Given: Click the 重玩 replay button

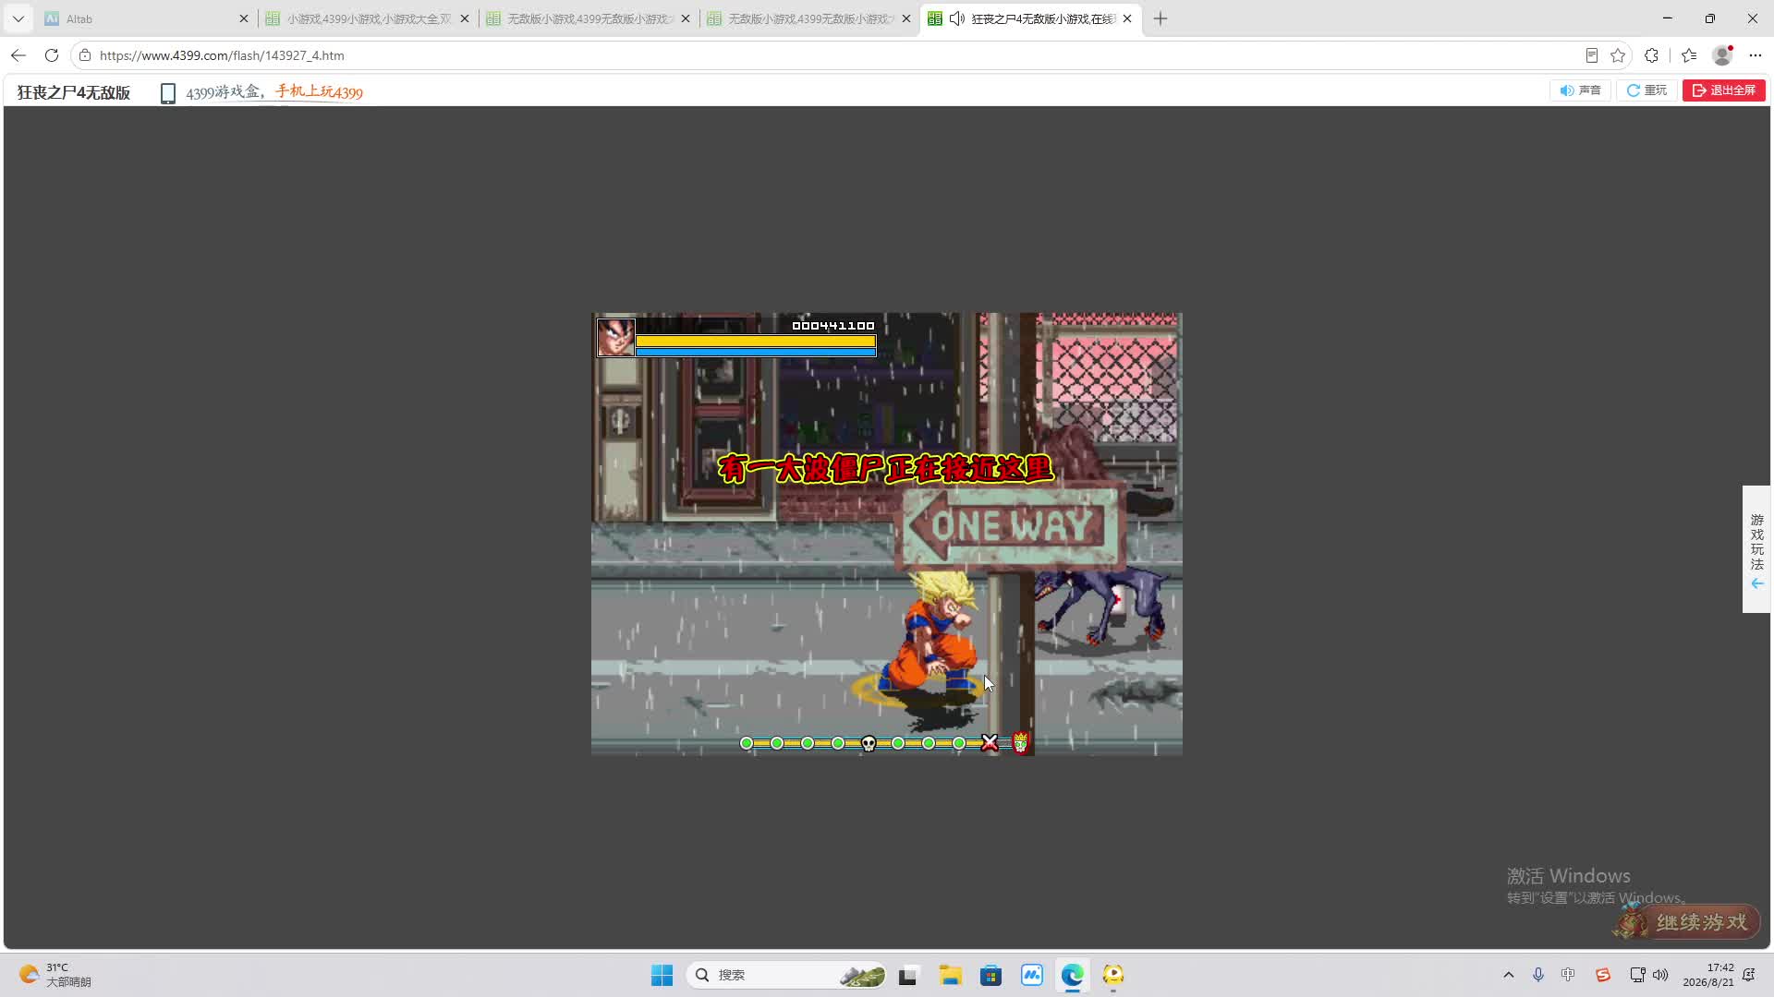Looking at the screenshot, I should pyautogui.click(x=1646, y=90).
